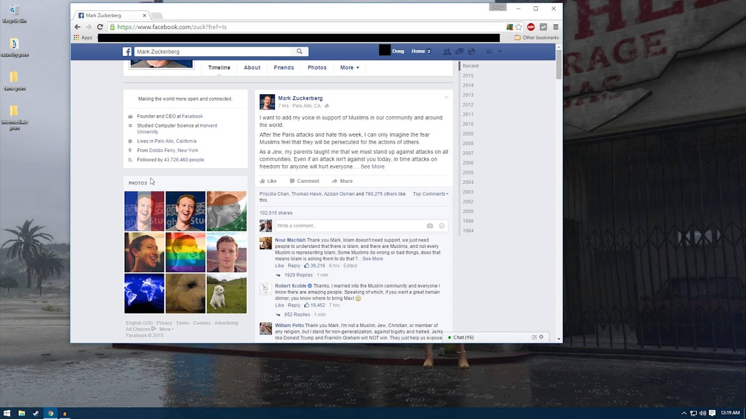Click the search magnifier button
Image resolution: width=746 pixels, height=419 pixels.
[300, 51]
